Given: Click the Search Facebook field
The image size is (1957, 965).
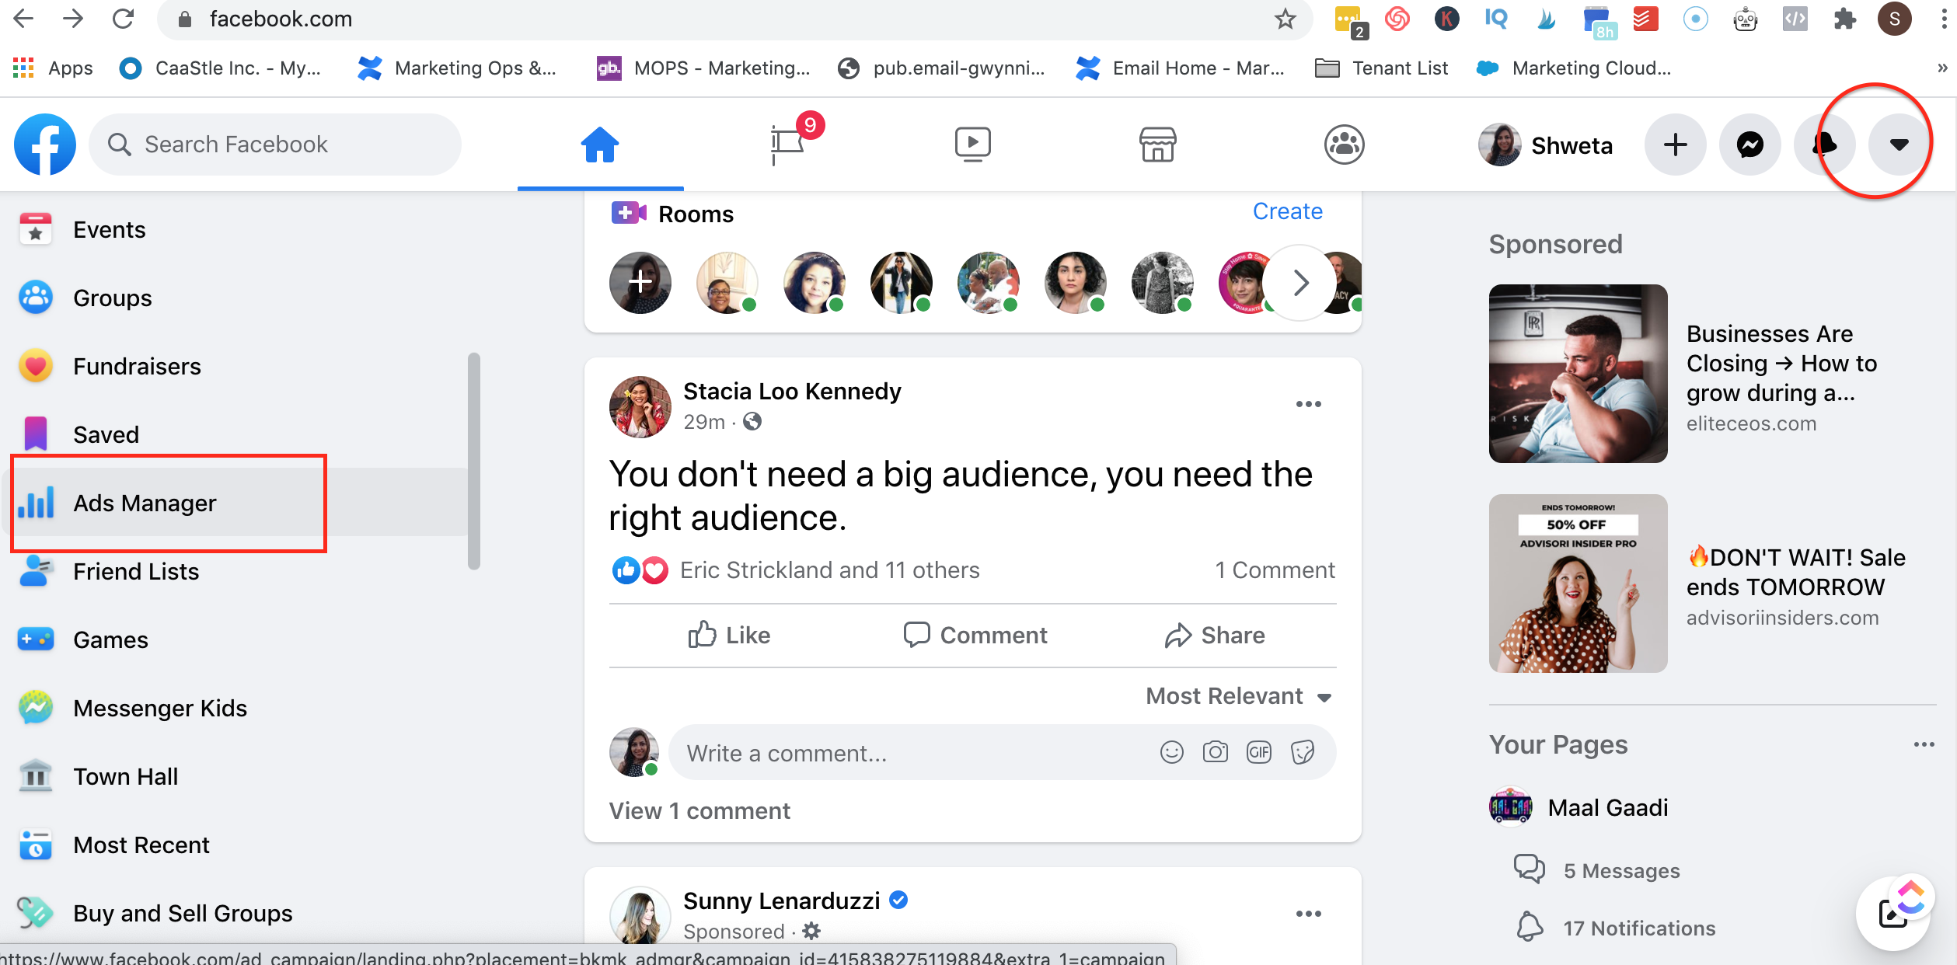Looking at the screenshot, I should coord(275,145).
